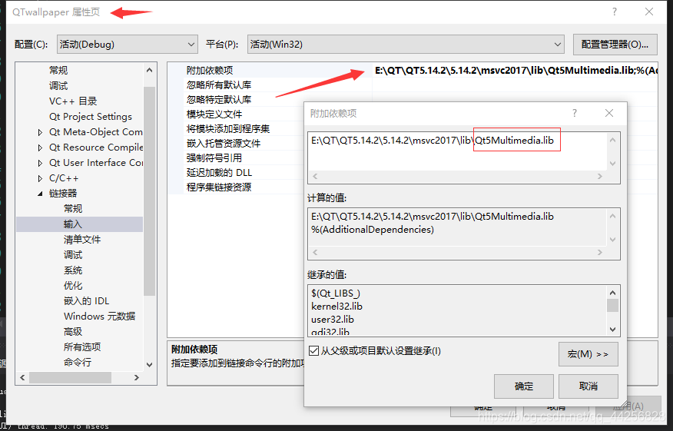Select 清单文件 in linker tree
Screen dimensions: 673x431
82,240
